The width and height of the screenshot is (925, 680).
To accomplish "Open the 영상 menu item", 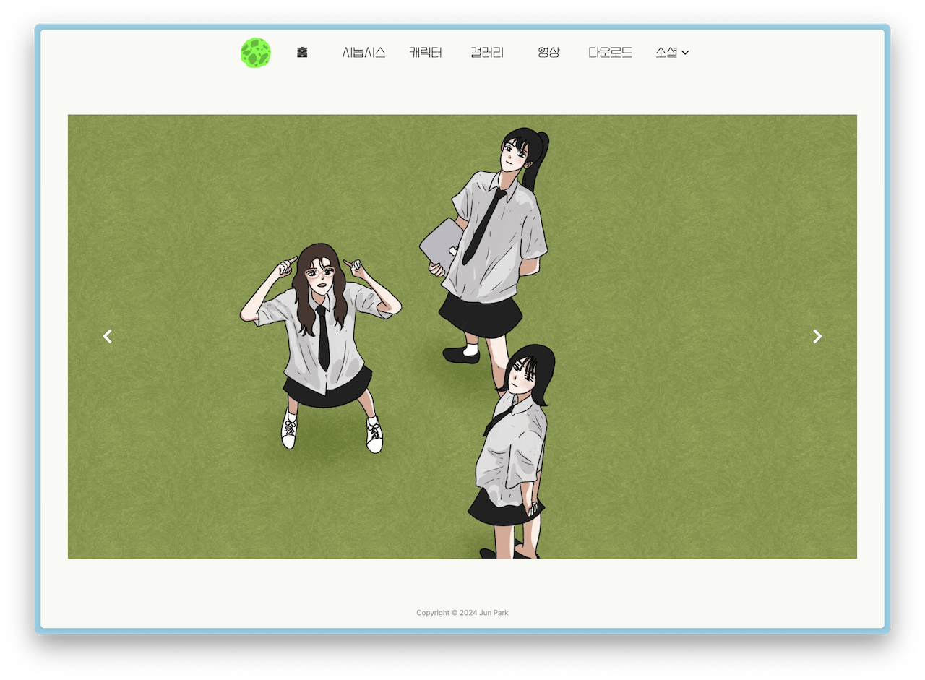I will 548,53.
